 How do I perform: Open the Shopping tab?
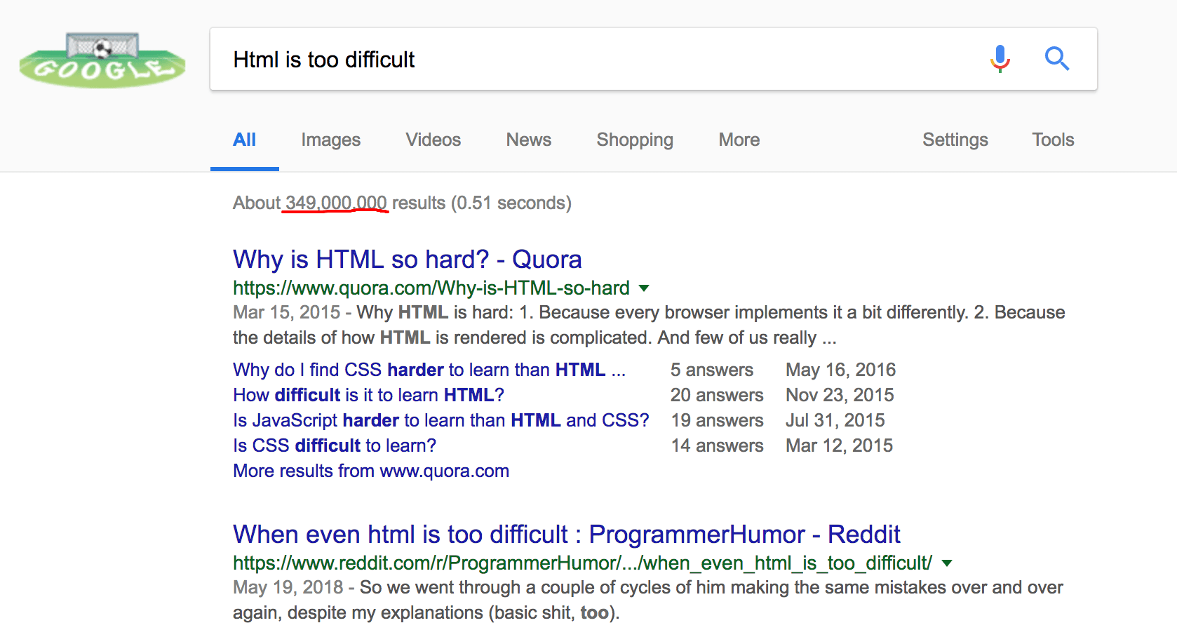tap(635, 140)
